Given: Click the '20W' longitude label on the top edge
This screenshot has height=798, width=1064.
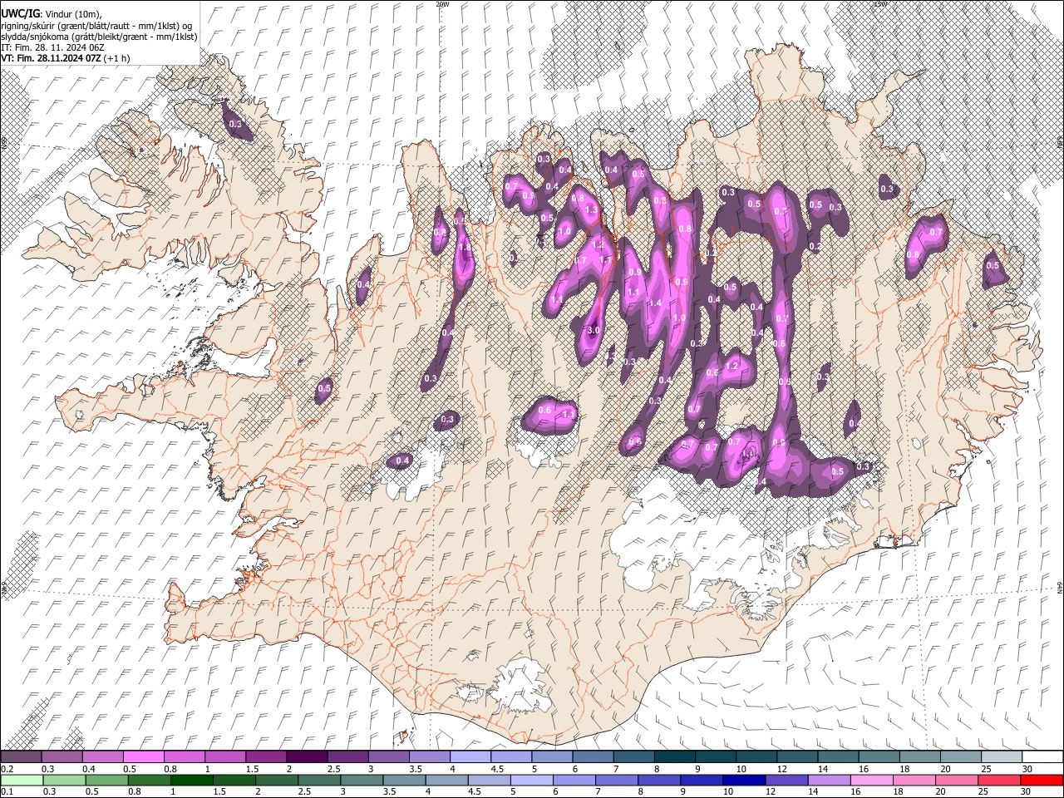Looking at the screenshot, I should 442,4.
